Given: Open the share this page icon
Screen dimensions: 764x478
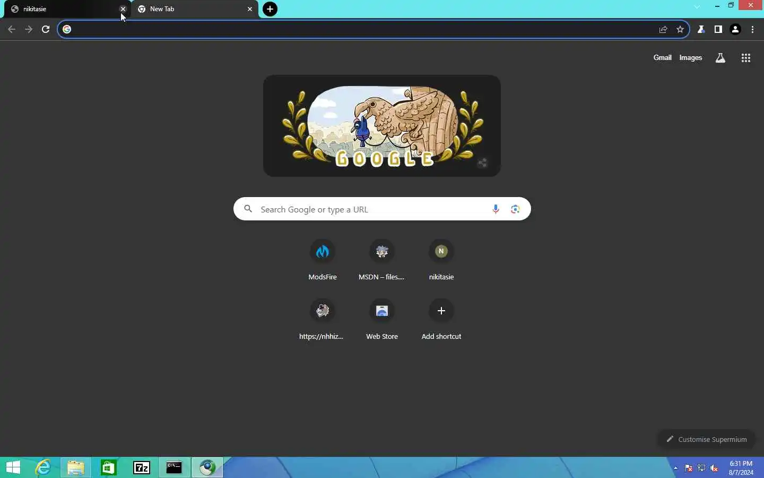Looking at the screenshot, I should 663,29.
